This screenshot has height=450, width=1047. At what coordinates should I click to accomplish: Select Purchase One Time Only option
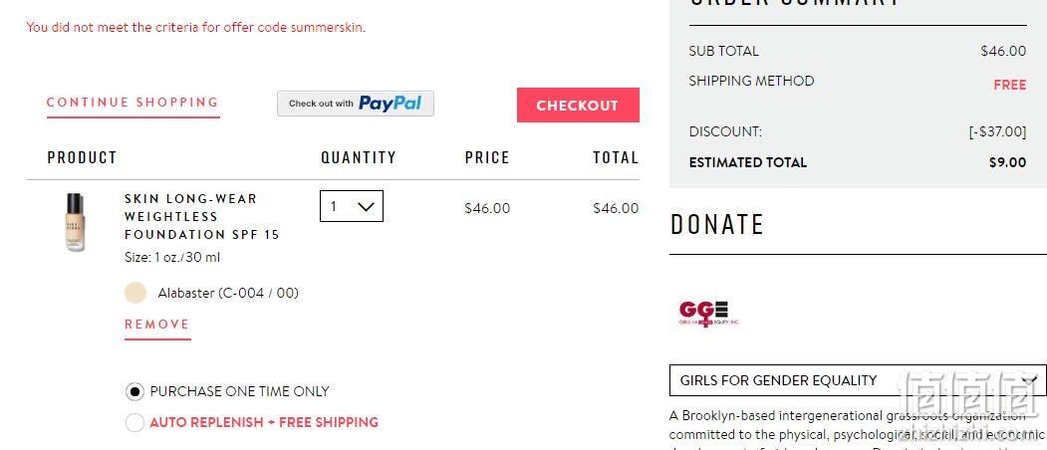(134, 392)
